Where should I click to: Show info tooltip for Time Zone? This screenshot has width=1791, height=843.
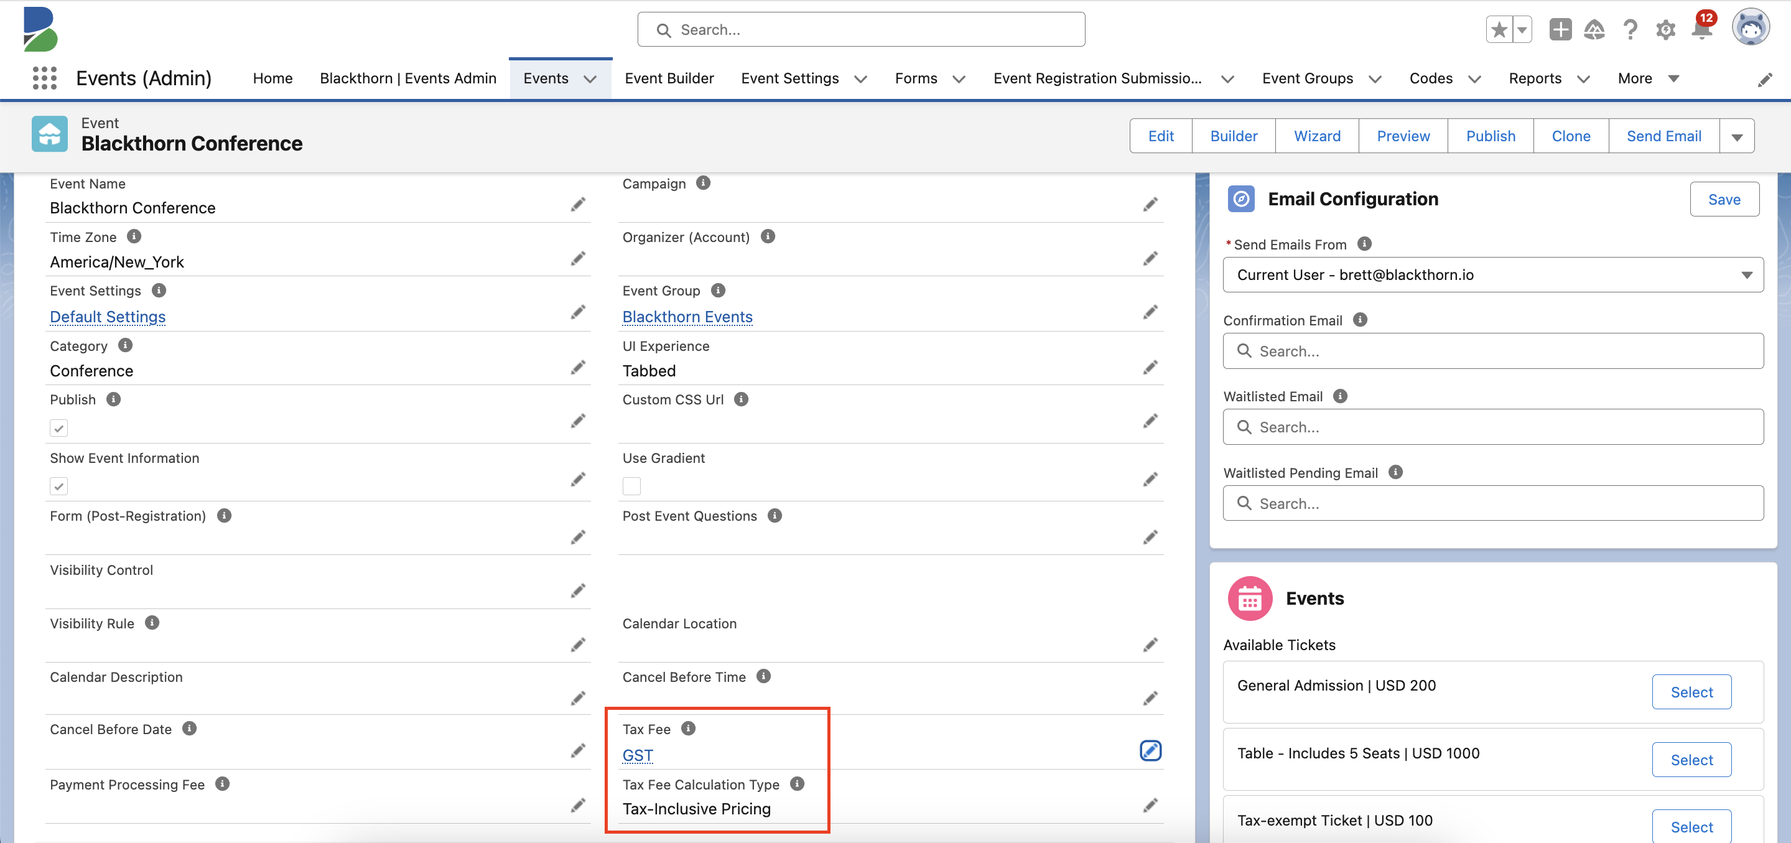134,236
